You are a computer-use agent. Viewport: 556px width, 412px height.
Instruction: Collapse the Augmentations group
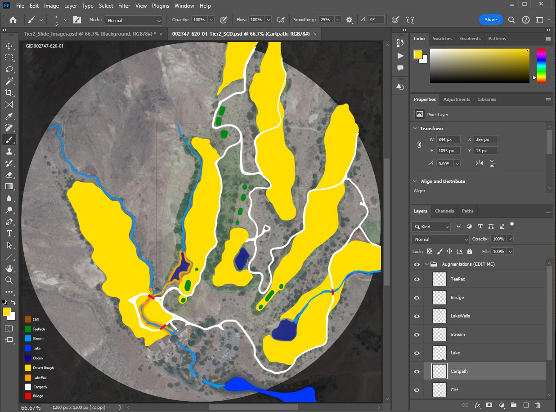coord(426,264)
